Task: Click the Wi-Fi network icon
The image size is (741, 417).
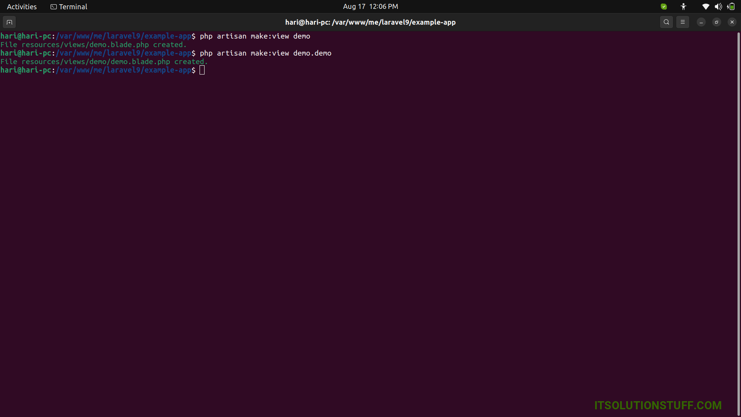Action: tap(705, 6)
